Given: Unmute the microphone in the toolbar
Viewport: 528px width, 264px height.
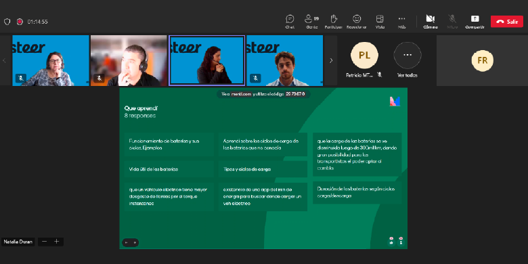Looking at the screenshot, I should (x=452, y=22).
